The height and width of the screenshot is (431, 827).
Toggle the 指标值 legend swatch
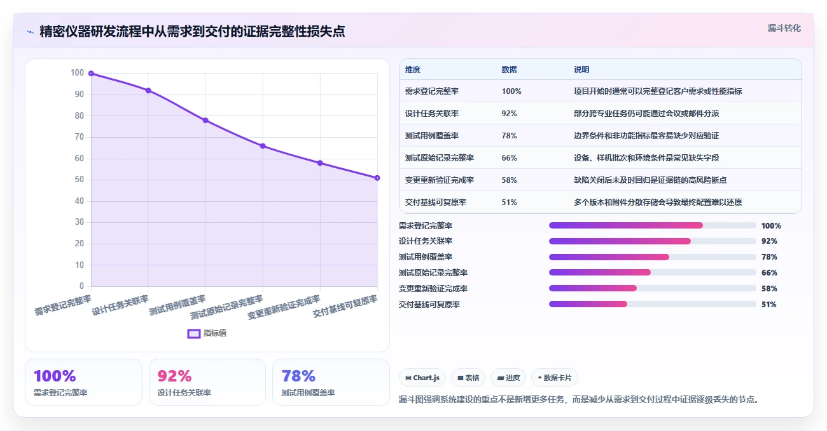(x=193, y=333)
